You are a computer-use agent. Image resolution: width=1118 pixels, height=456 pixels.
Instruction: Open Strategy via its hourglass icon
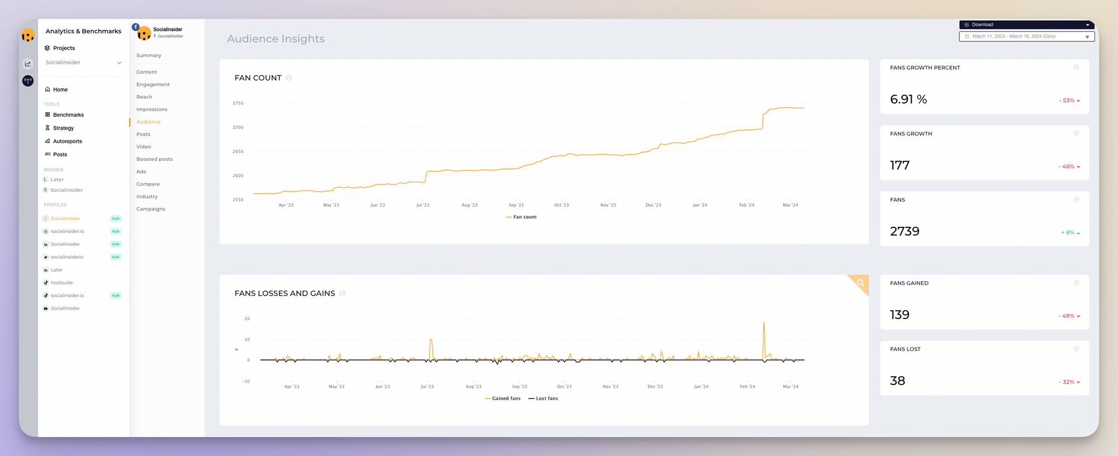point(48,128)
